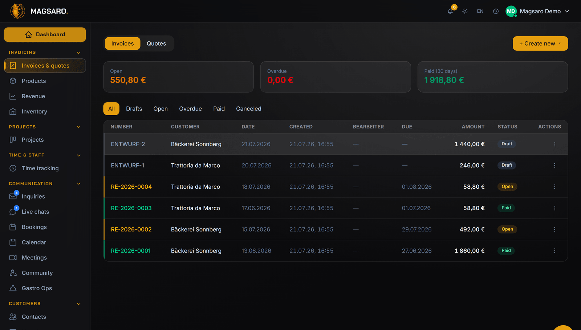581x330 pixels.
Task: Click the Revenue chart icon
Action: tap(13, 96)
